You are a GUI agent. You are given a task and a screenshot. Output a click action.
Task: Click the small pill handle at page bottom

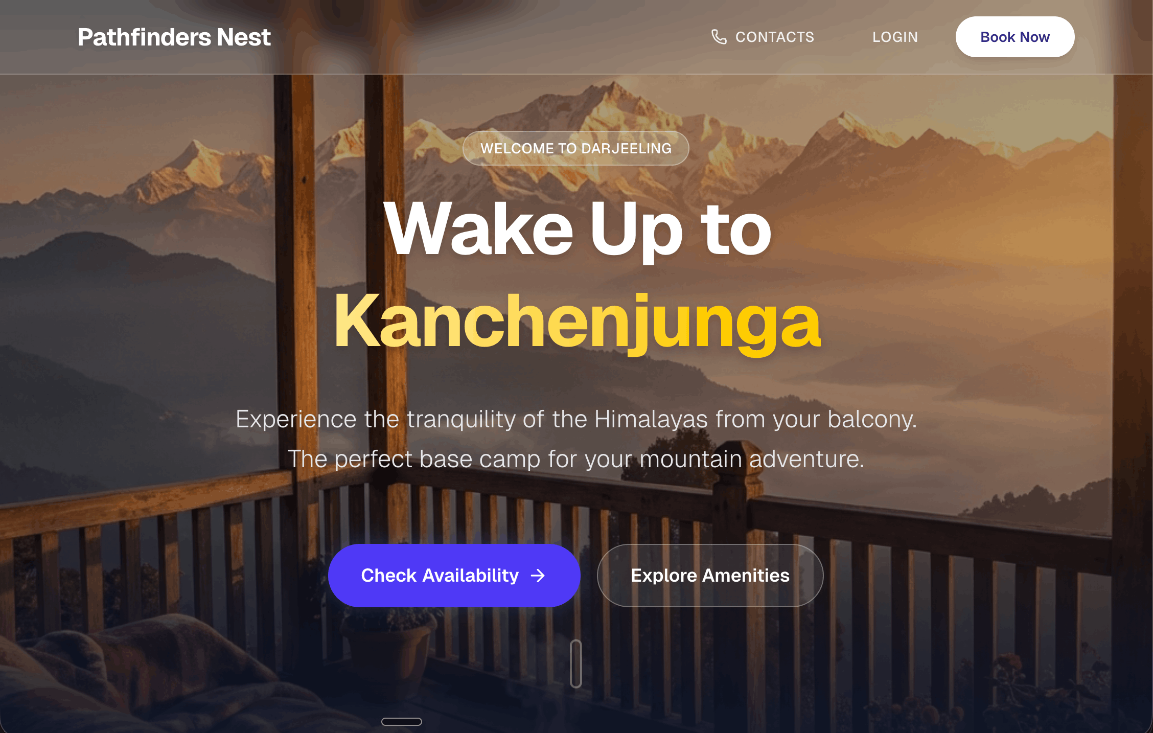(x=402, y=722)
